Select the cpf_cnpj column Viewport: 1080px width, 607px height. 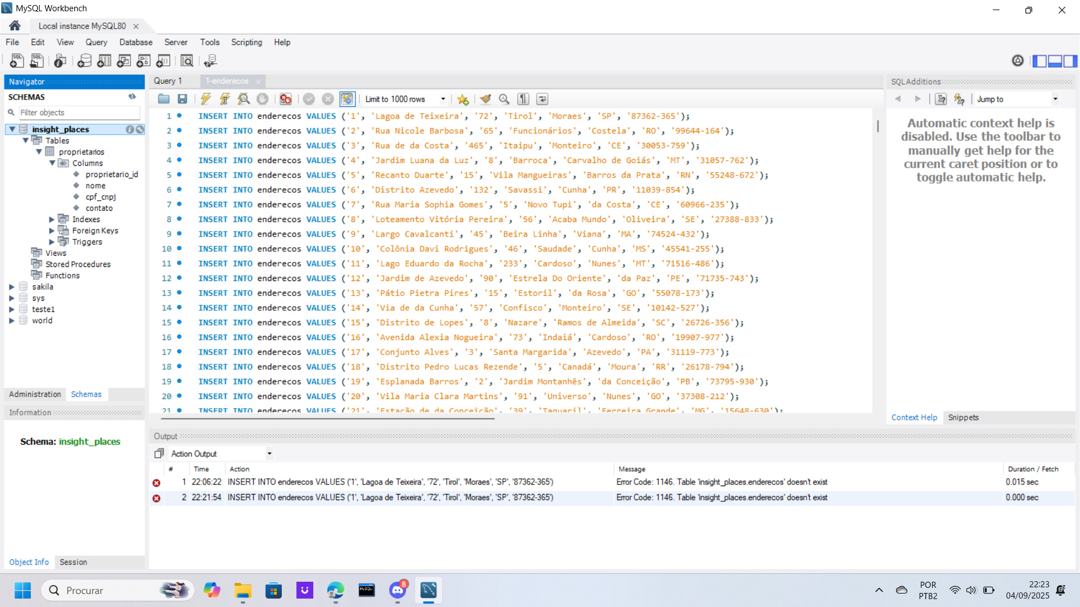coord(101,197)
